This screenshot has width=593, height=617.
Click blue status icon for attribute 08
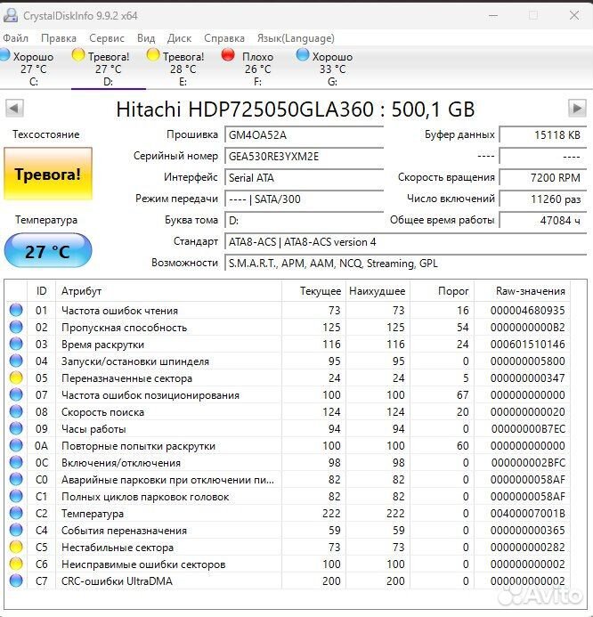16,411
